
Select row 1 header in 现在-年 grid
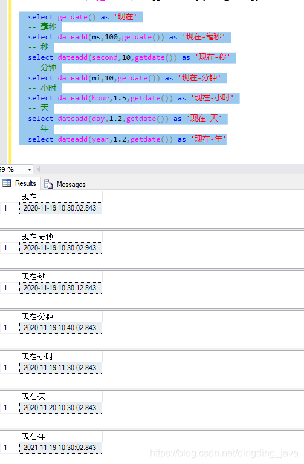point(10,448)
